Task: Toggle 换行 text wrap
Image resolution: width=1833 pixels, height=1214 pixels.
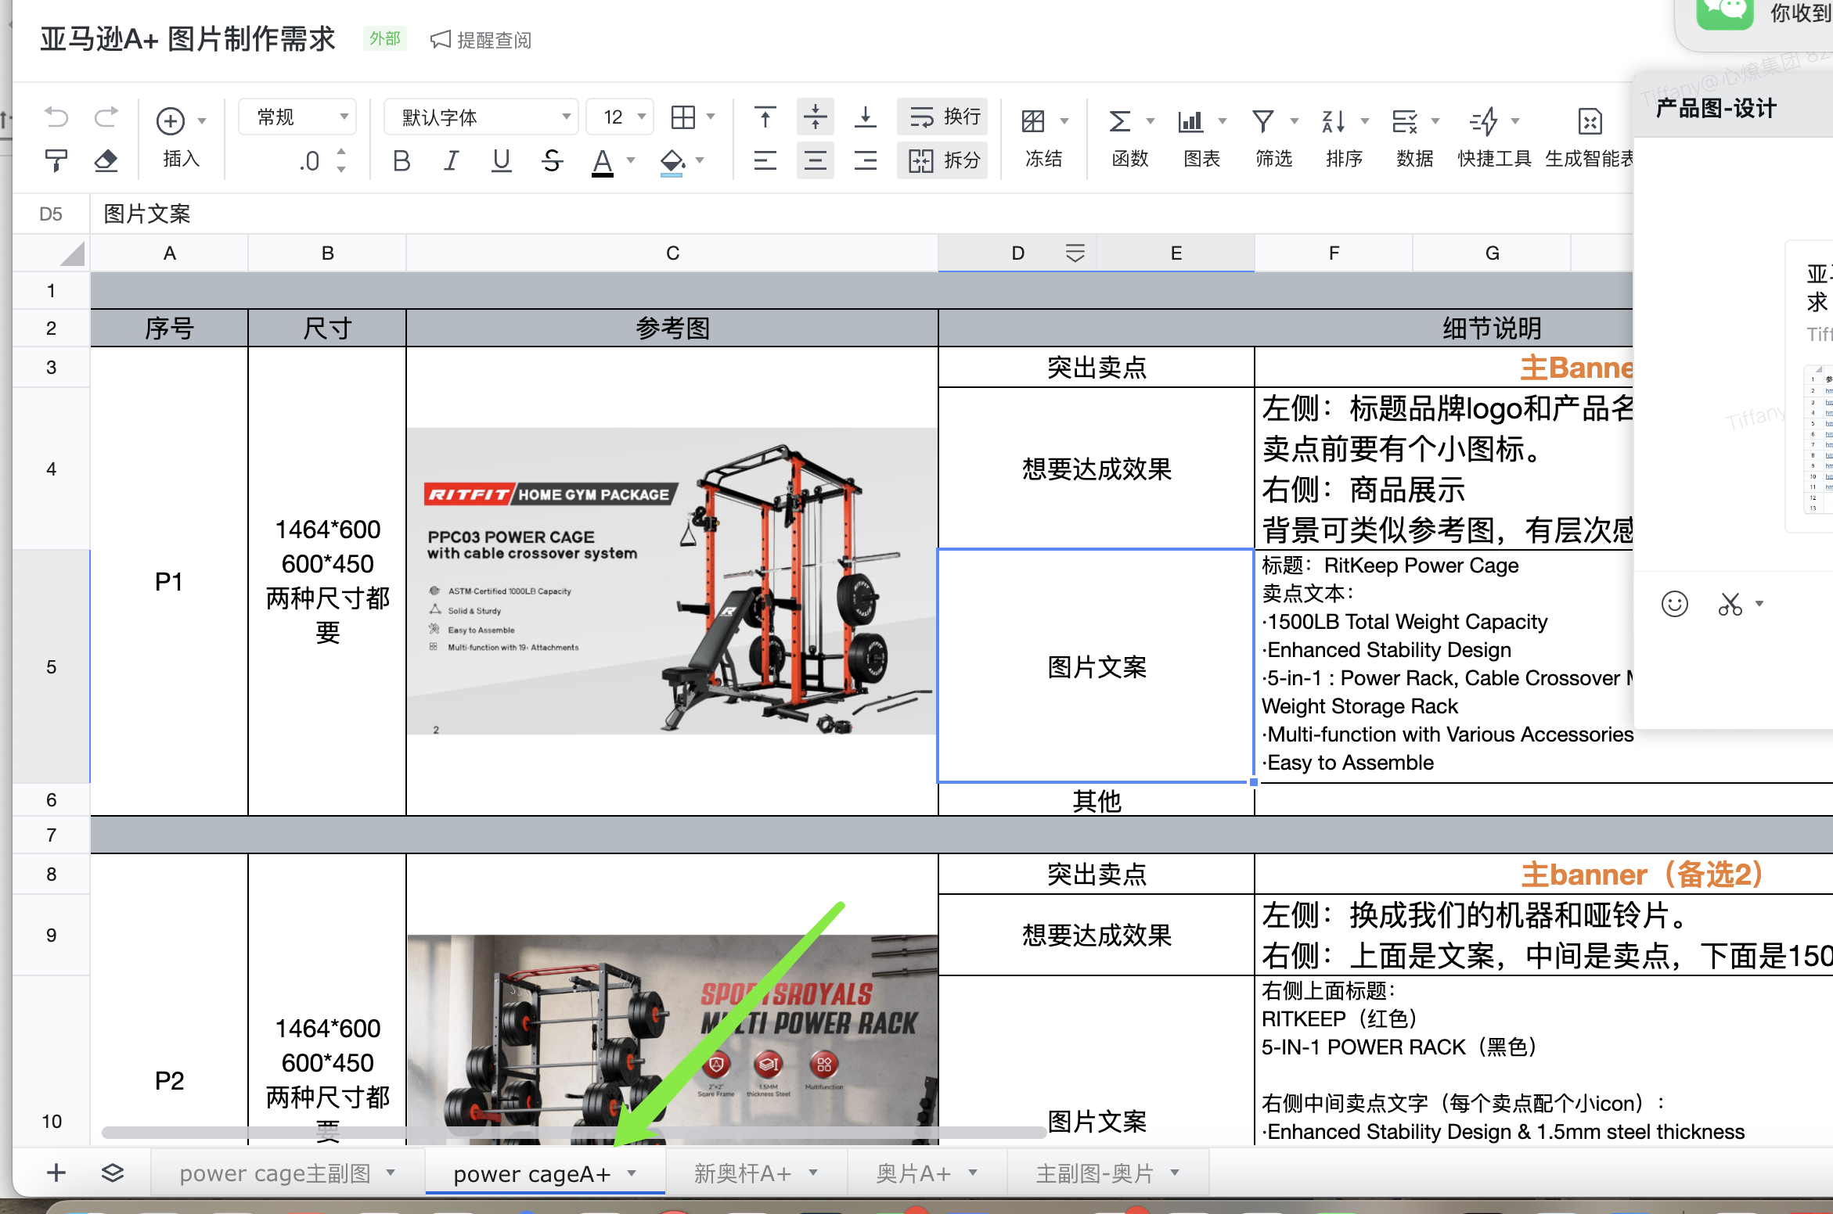Action: click(x=943, y=117)
